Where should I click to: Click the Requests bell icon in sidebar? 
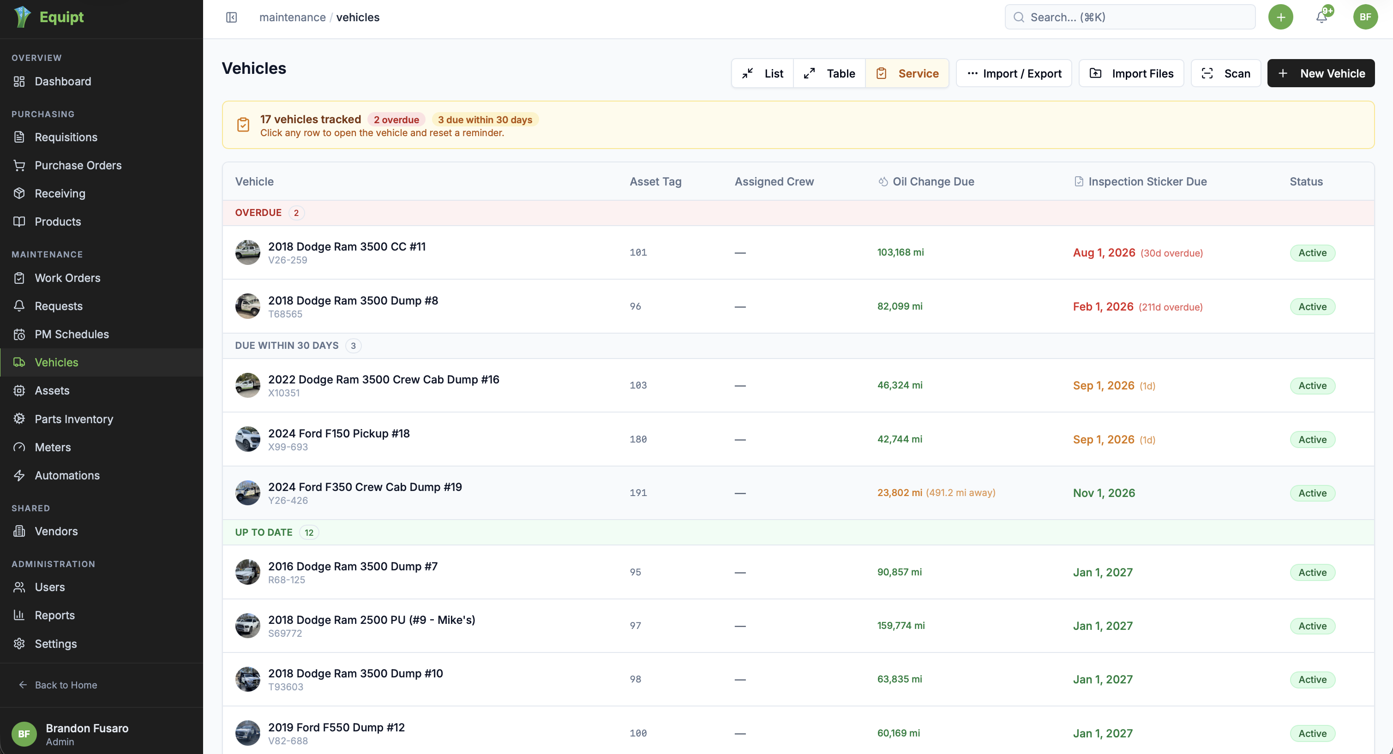[19, 306]
